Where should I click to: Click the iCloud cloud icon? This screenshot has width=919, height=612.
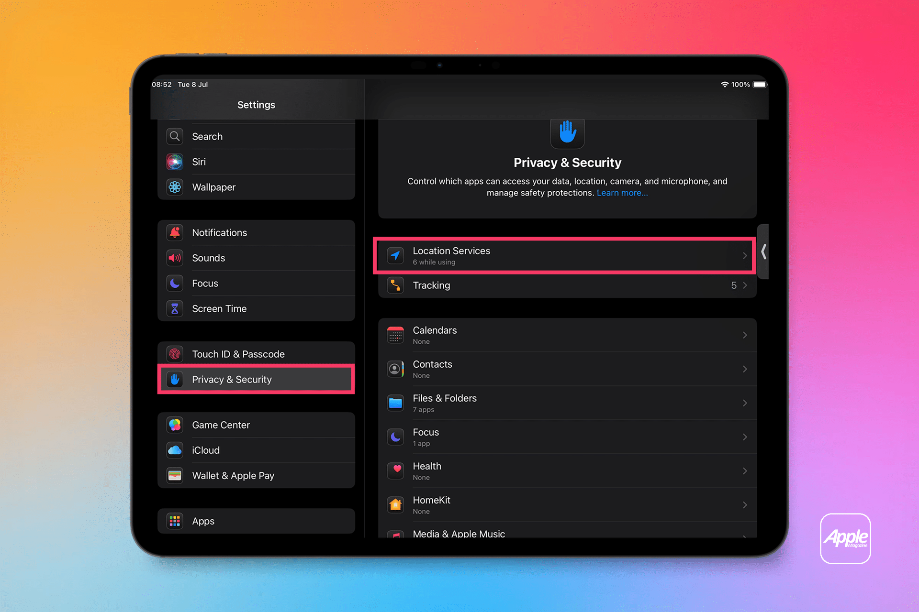point(175,450)
